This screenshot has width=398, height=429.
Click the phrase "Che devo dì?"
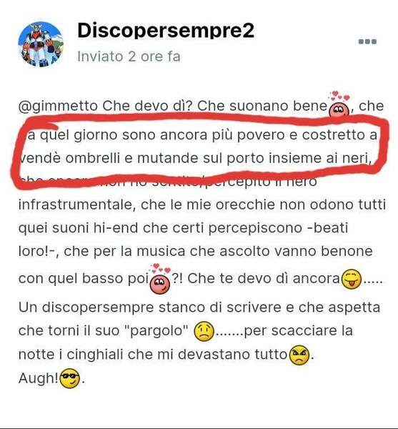[148, 106]
